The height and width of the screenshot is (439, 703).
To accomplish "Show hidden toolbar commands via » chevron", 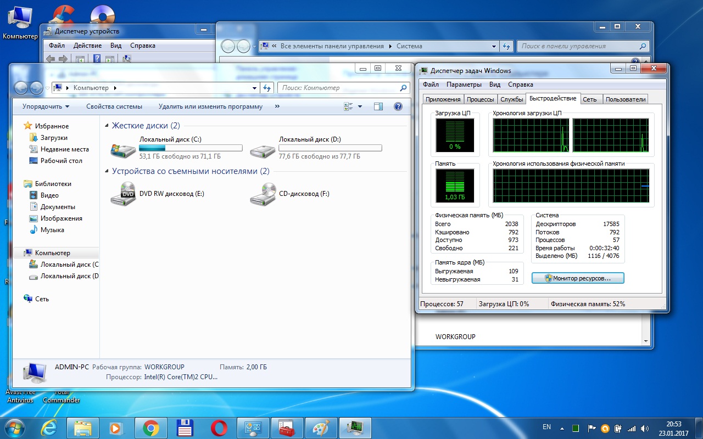I will (277, 106).
